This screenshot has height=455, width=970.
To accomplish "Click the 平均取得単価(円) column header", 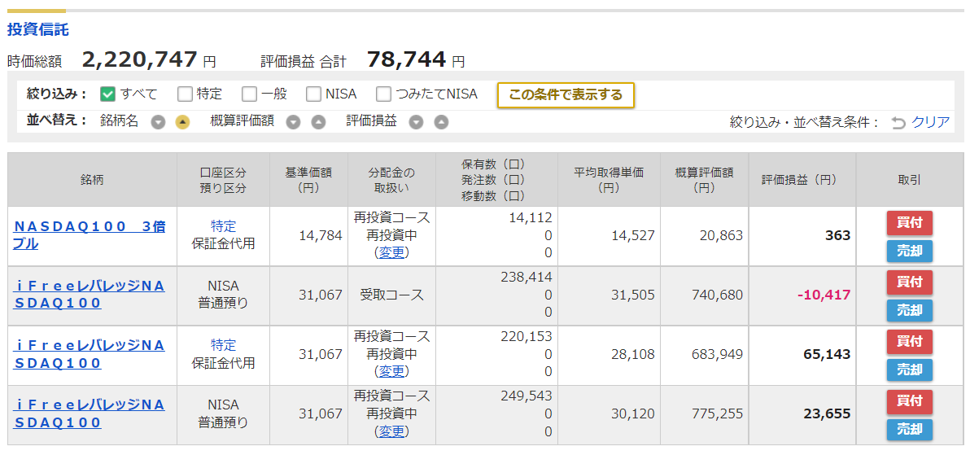I will click(609, 180).
